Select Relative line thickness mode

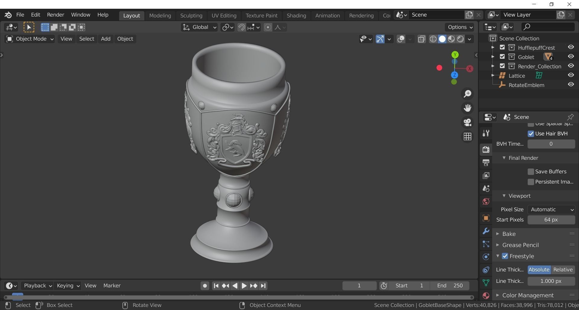(563, 270)
